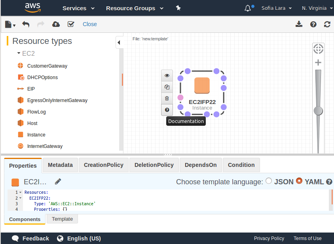
Task: Open the file menu dropdown
Action: [x=10, y=25]
